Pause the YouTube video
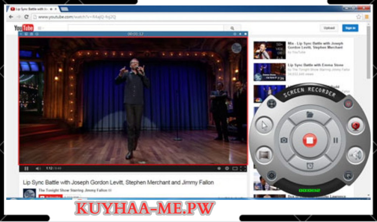Image resolution: width=377 pixels, height=222 pixels. click(27, 169)
